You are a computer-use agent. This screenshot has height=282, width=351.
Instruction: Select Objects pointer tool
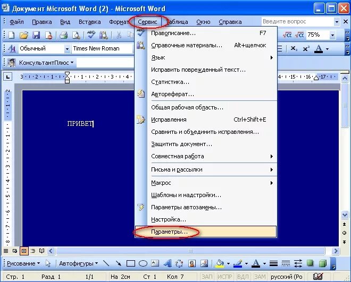[48, 263]
